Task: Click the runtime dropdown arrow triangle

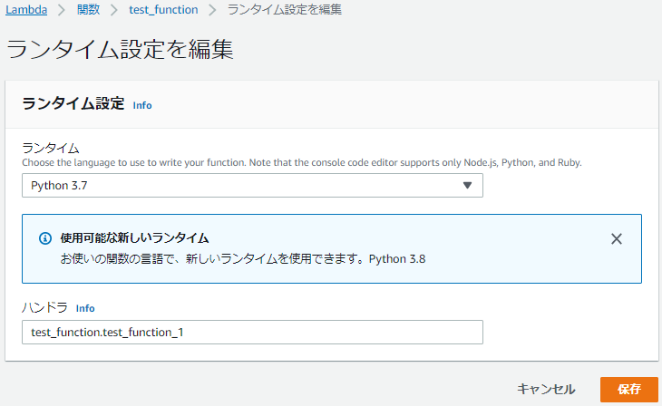Action: tap(468, 186)
